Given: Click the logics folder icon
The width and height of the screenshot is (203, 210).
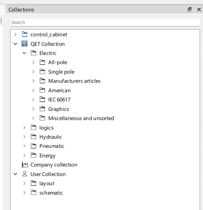Looking at the screenshot, I should [x=34, y=127].
